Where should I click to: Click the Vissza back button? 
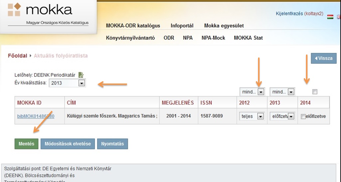pos(324,58)
